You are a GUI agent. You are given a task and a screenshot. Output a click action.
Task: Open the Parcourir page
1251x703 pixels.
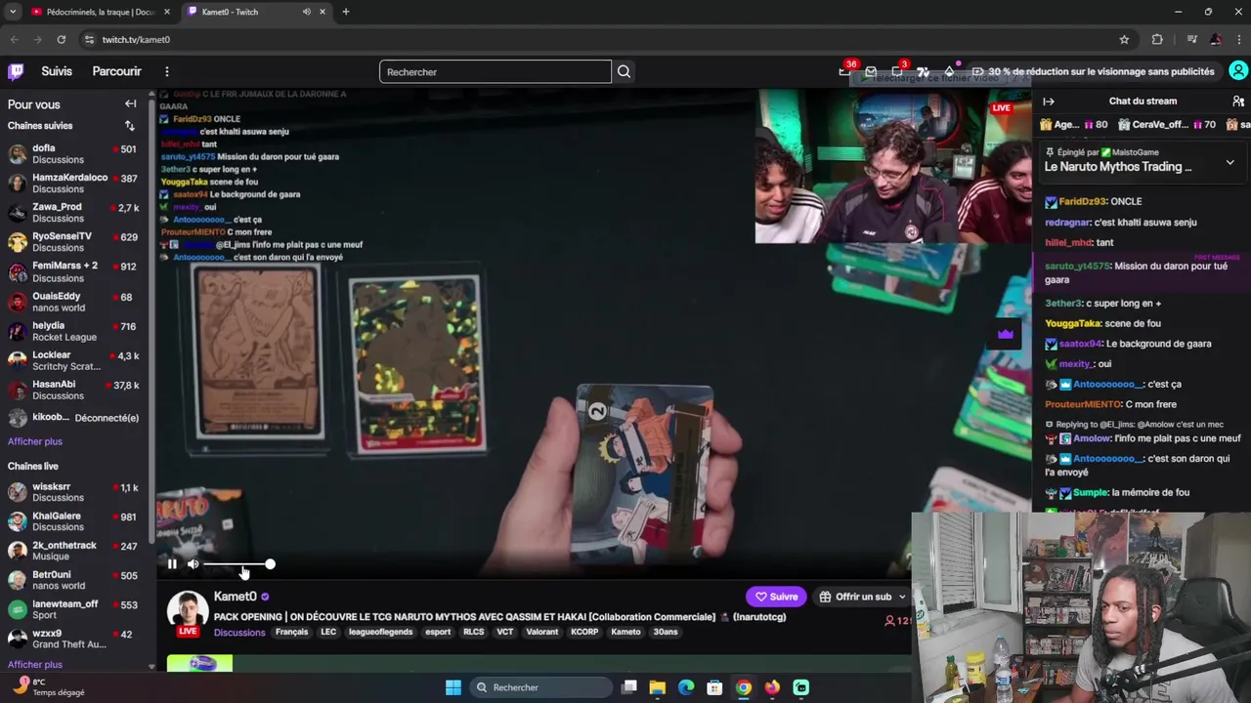coord(116,71)
